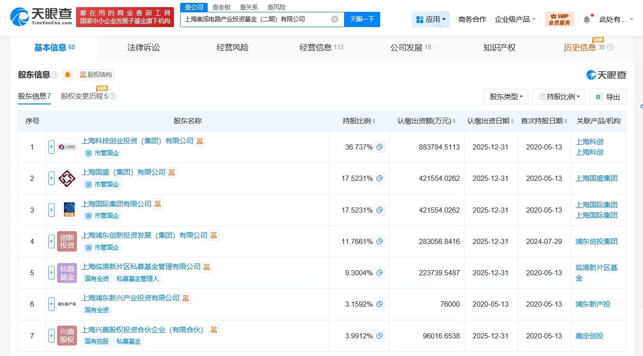Switch to the 法律诉讼 tab
The image size is (643, 356).
coord(144,47)
